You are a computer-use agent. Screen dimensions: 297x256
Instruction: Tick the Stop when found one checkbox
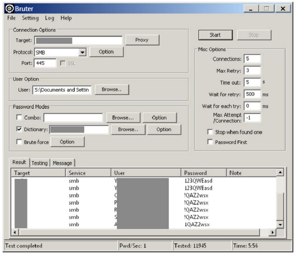click(x=210, y=132)
